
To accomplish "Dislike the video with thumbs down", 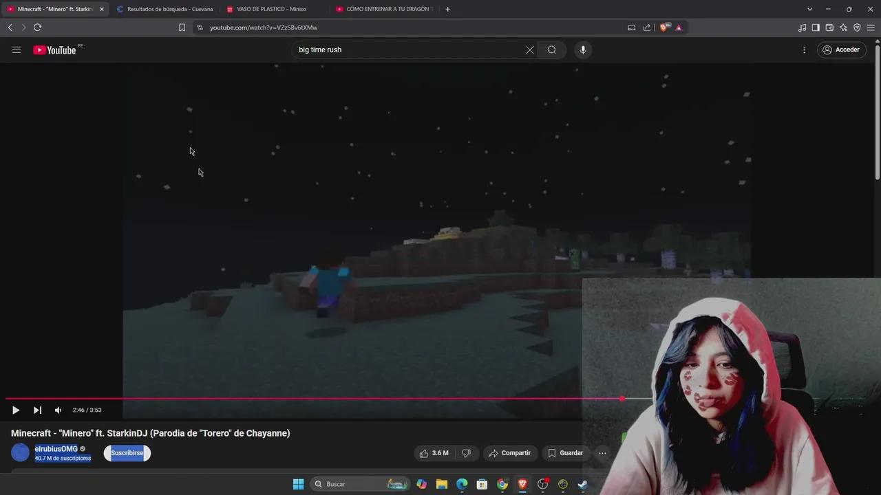I will 467,453.
